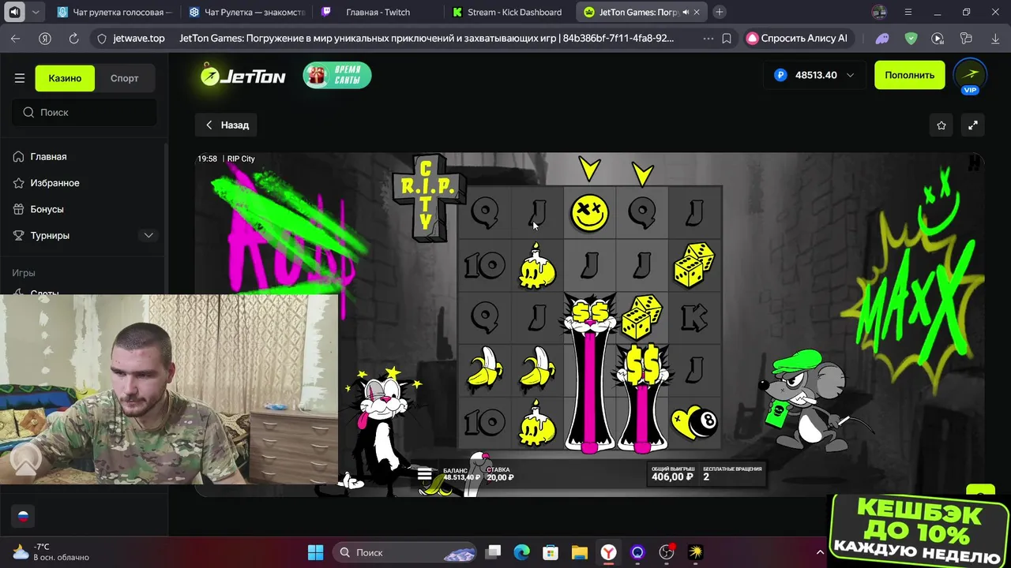
Task: Open the -7°C weather widget
Action: pos(51,552)
